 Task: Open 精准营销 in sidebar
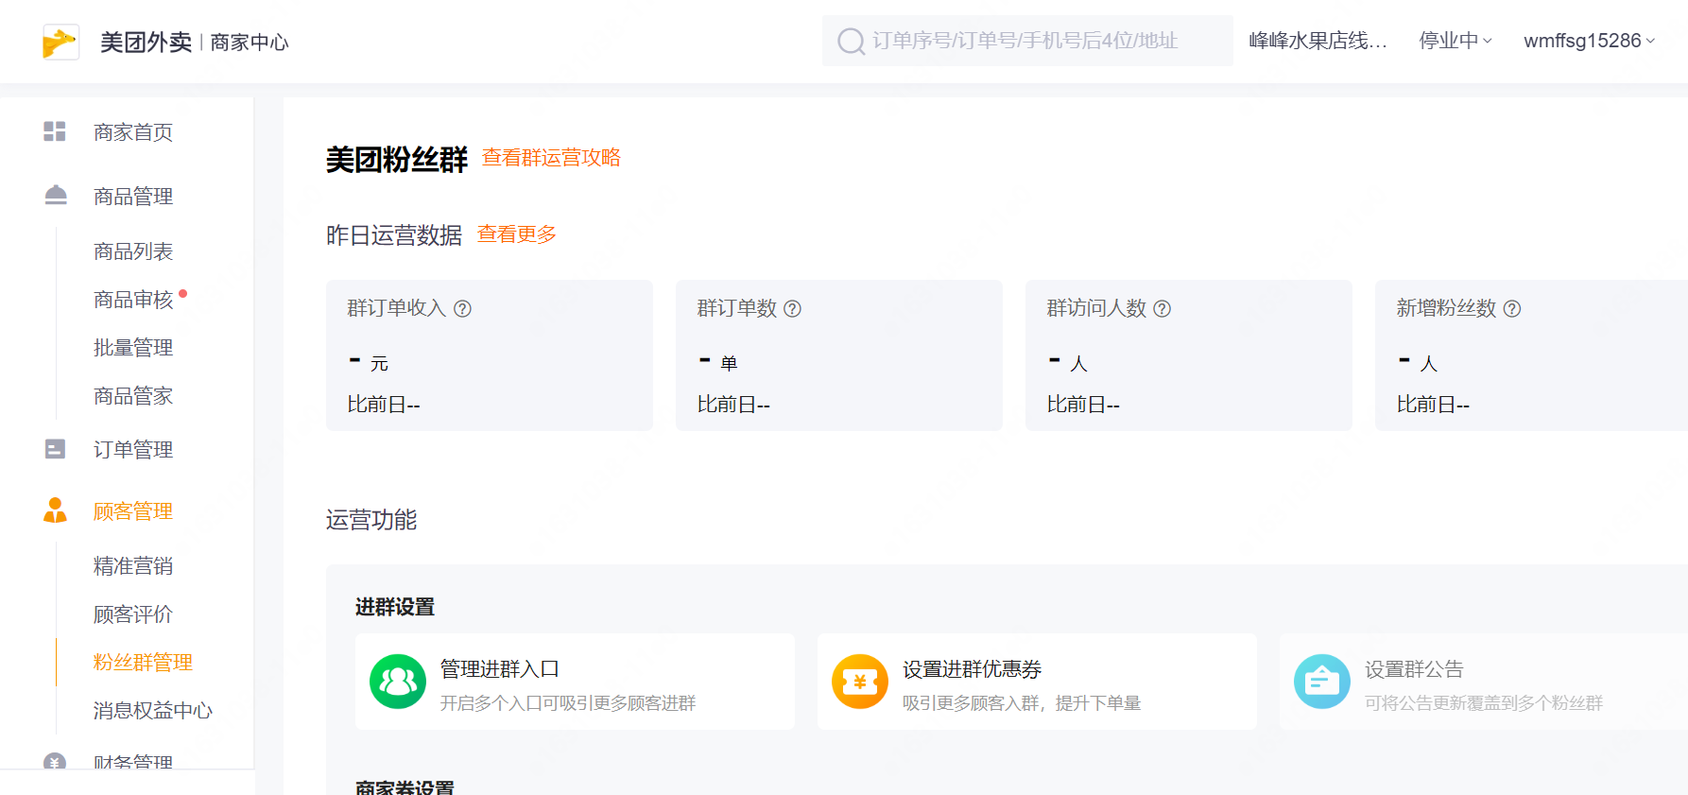pyautogui.click(x=133, y=566)
